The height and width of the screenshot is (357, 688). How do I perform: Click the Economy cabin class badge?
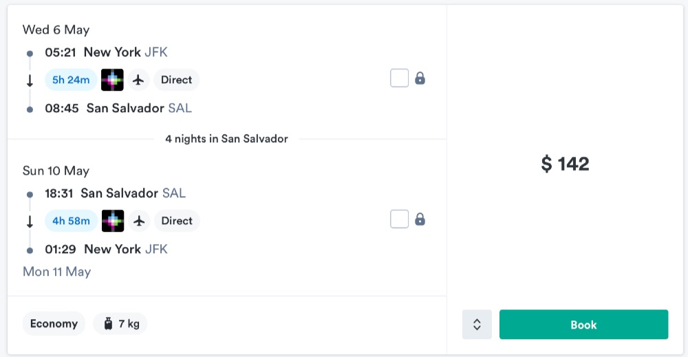coord(54,323)
